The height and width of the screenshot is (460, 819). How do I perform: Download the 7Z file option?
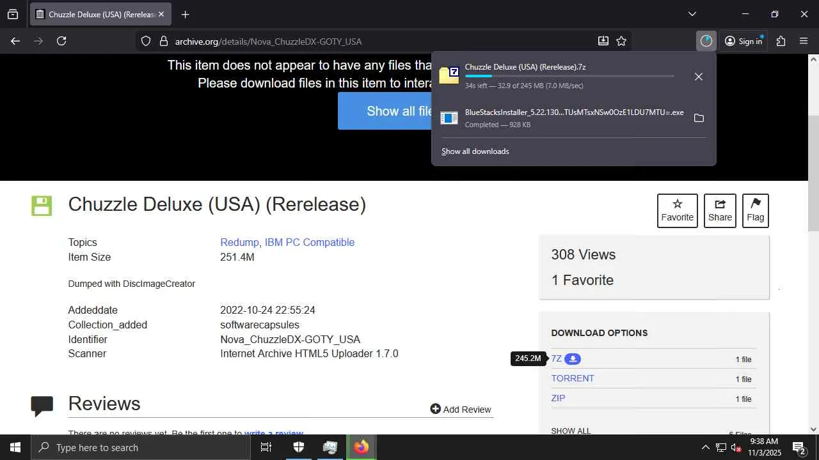[x=557, y=359]
